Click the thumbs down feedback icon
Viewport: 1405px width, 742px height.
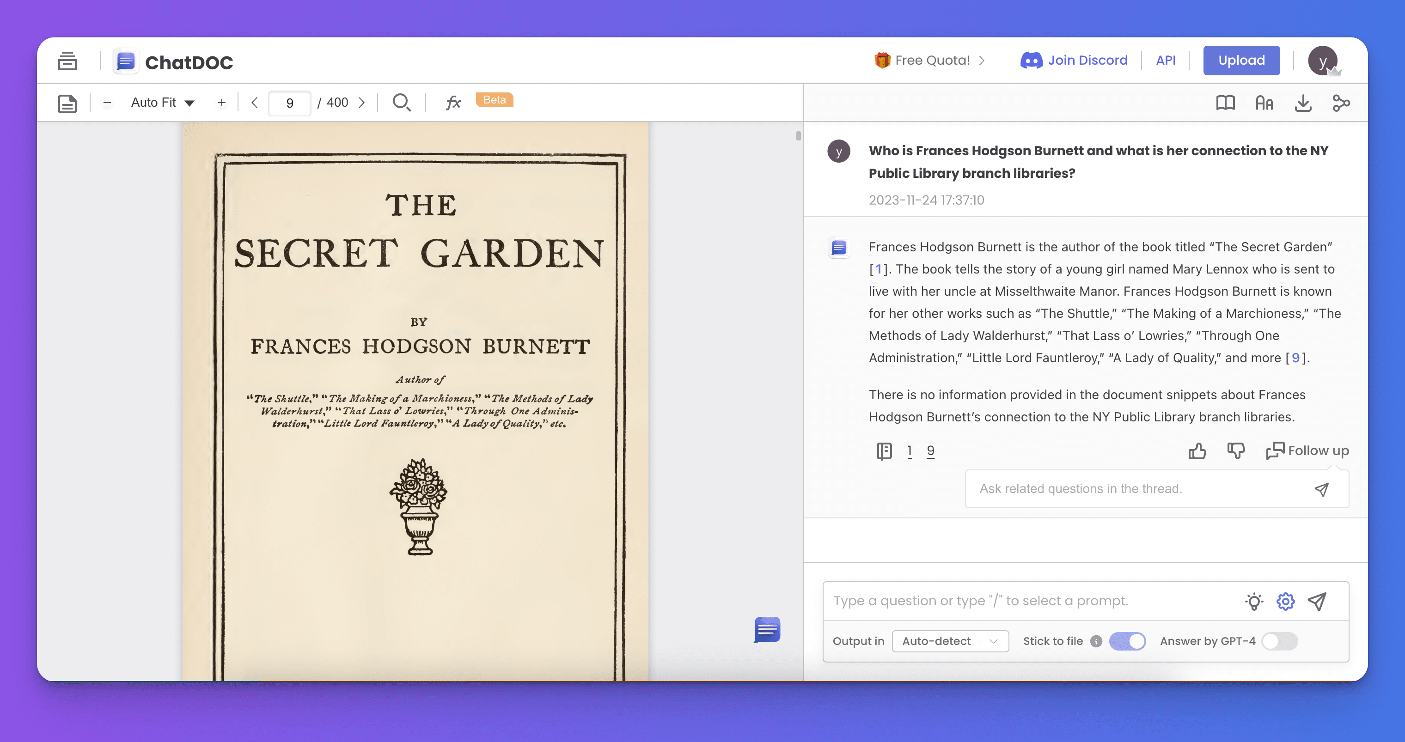1235,451
